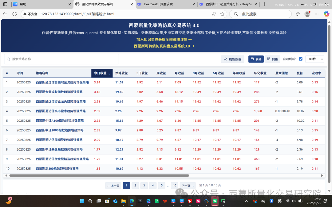Screen dimensions: 332x207
Task: Switch to the 量化策略绩效展示系统 tab
Action: pos(104,4)
